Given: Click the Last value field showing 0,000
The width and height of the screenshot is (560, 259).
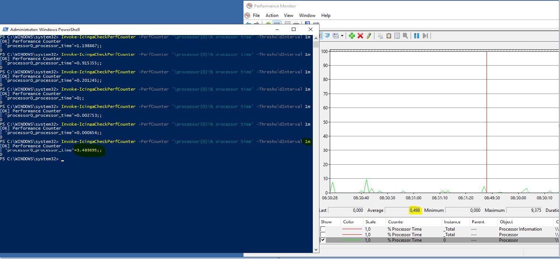Looking at the screenshot, I should (346, 210).
